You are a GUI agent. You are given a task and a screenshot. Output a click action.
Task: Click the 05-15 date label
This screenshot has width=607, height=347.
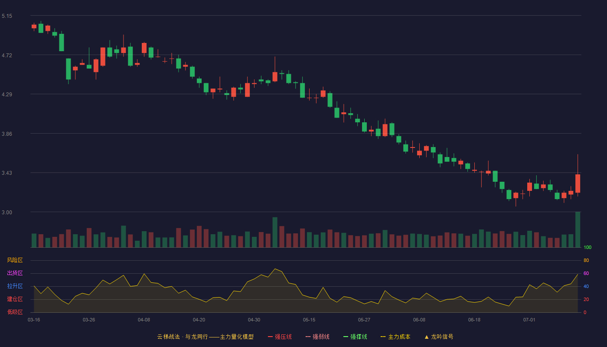(x=309, y=320)
